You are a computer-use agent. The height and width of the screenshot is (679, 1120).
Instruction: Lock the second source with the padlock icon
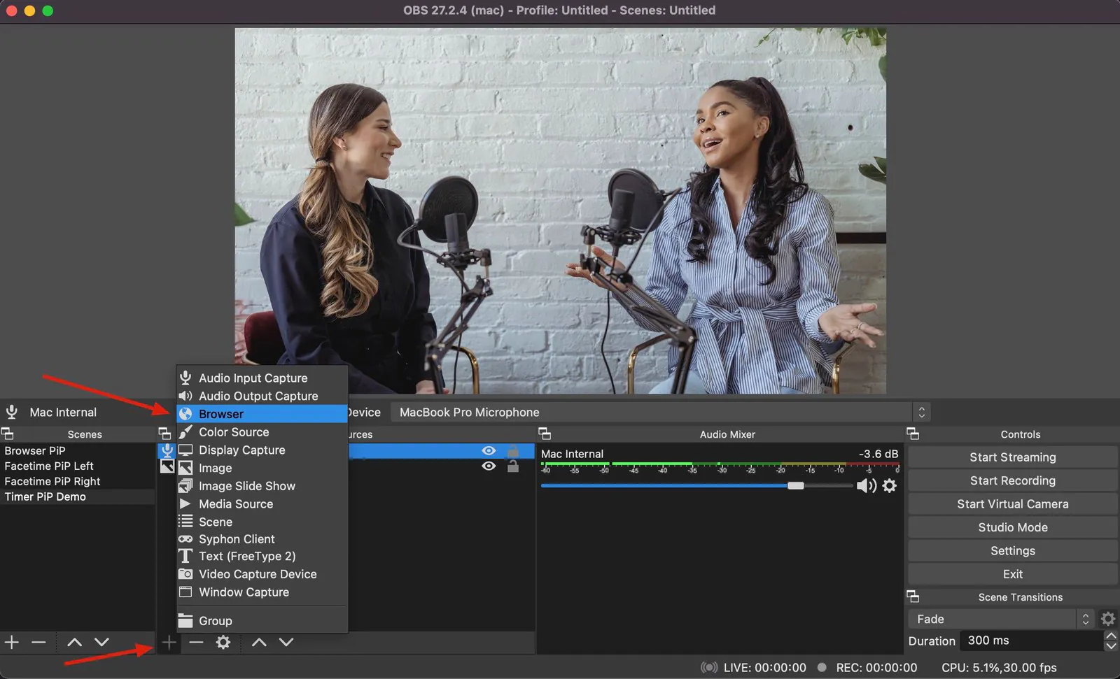513,466
